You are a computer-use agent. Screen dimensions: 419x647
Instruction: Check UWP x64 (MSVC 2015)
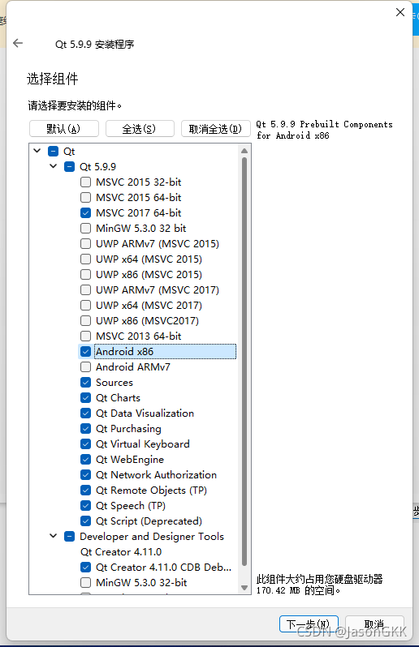(x=85, y=259)
